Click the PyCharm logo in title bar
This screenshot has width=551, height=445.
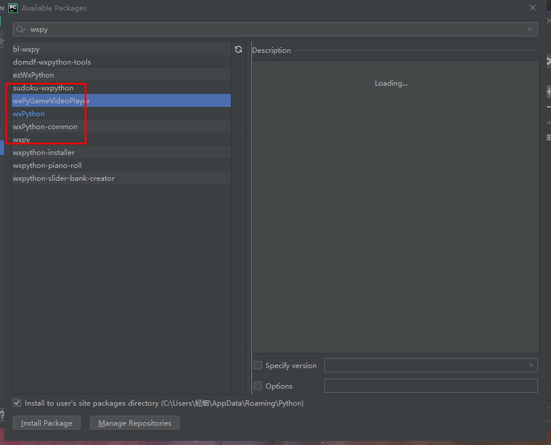[13, 8]
